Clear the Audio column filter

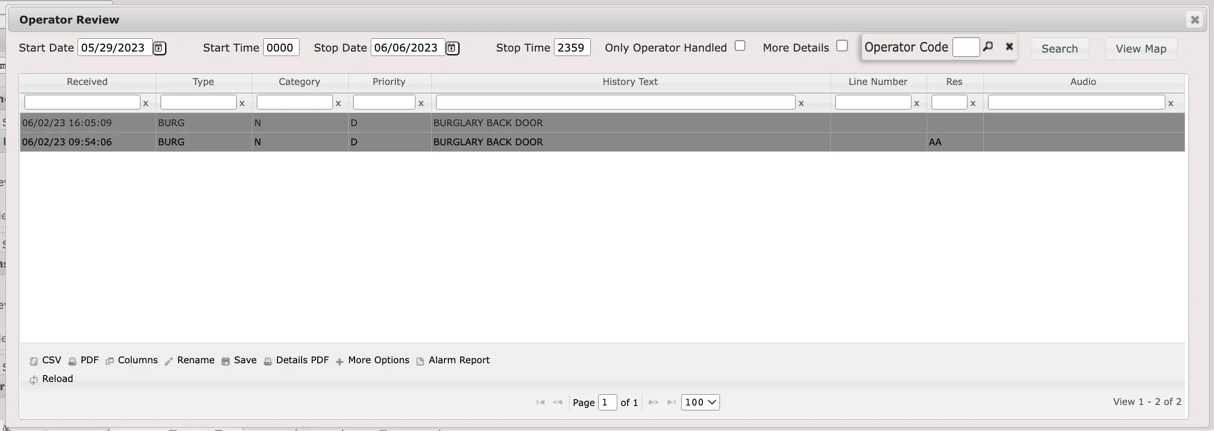(x=1171, y=103)
